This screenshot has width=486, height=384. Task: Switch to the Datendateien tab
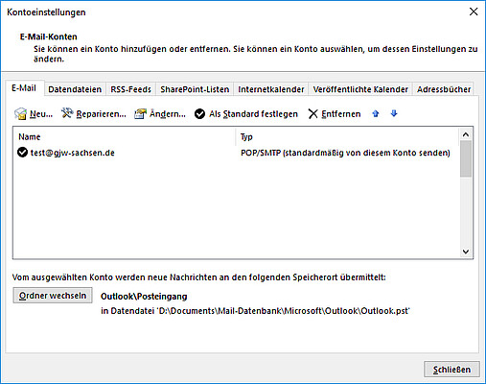point(75,89)
